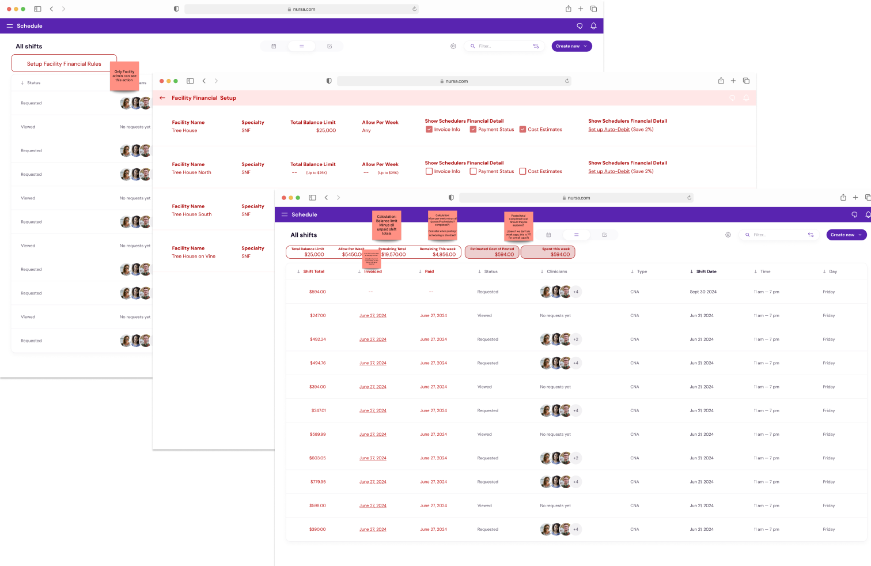The image size is (871, 566).
Task: Click filter sliders icon in bottom Filter box
Action: (811, 235)
